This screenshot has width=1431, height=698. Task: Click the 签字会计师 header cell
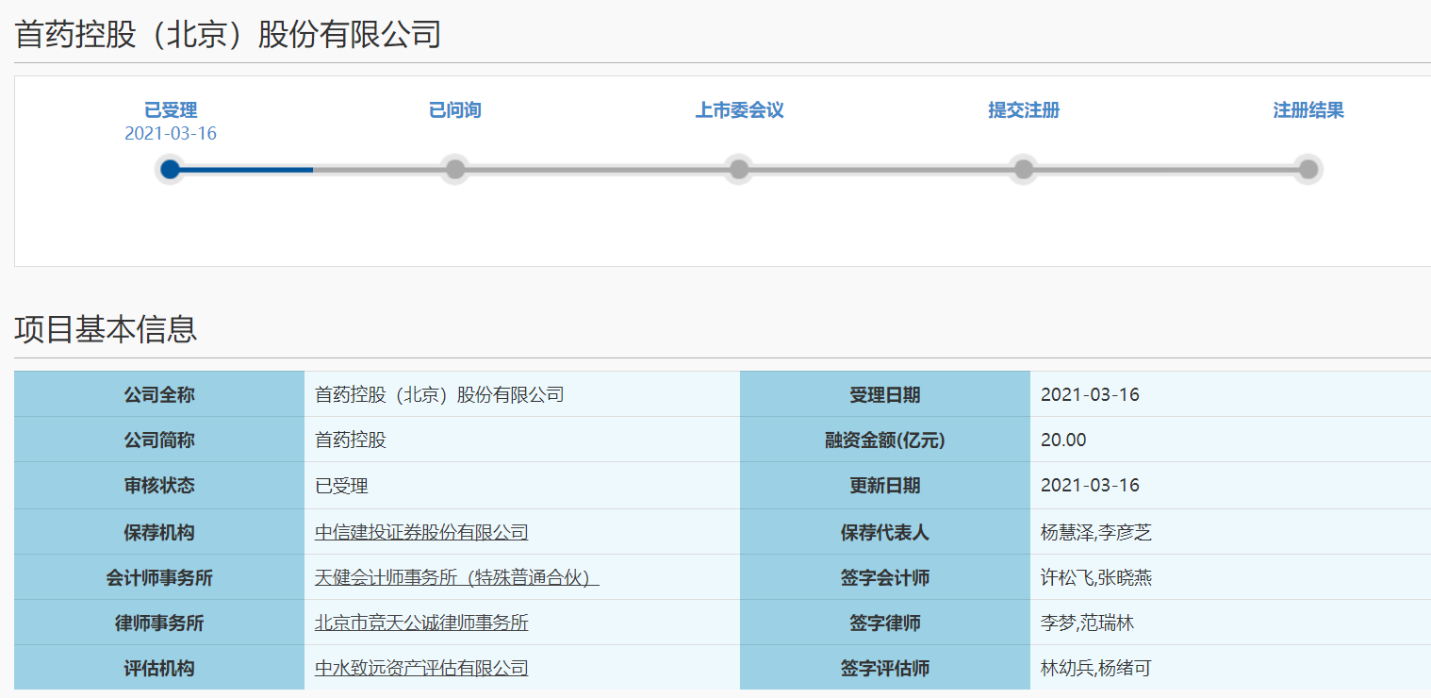click(x=885, y=577)
